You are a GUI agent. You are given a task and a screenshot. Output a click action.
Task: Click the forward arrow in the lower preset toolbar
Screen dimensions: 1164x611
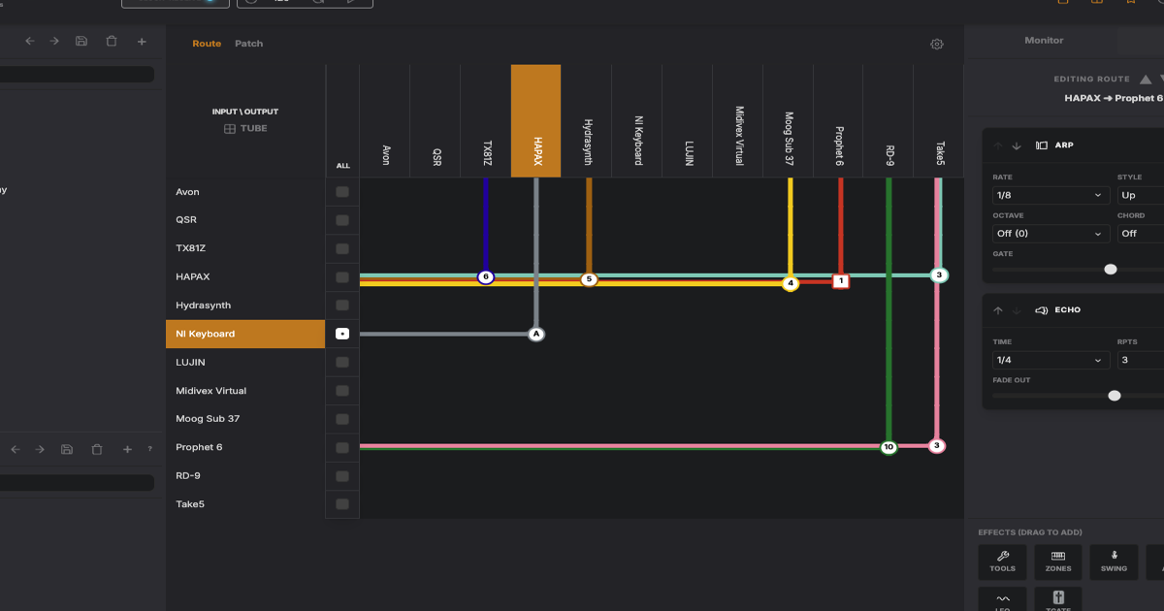(40, 449)
